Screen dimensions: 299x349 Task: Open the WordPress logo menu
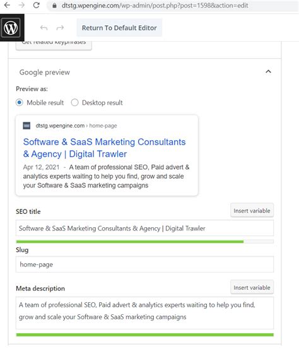click(x=11, y=28)
